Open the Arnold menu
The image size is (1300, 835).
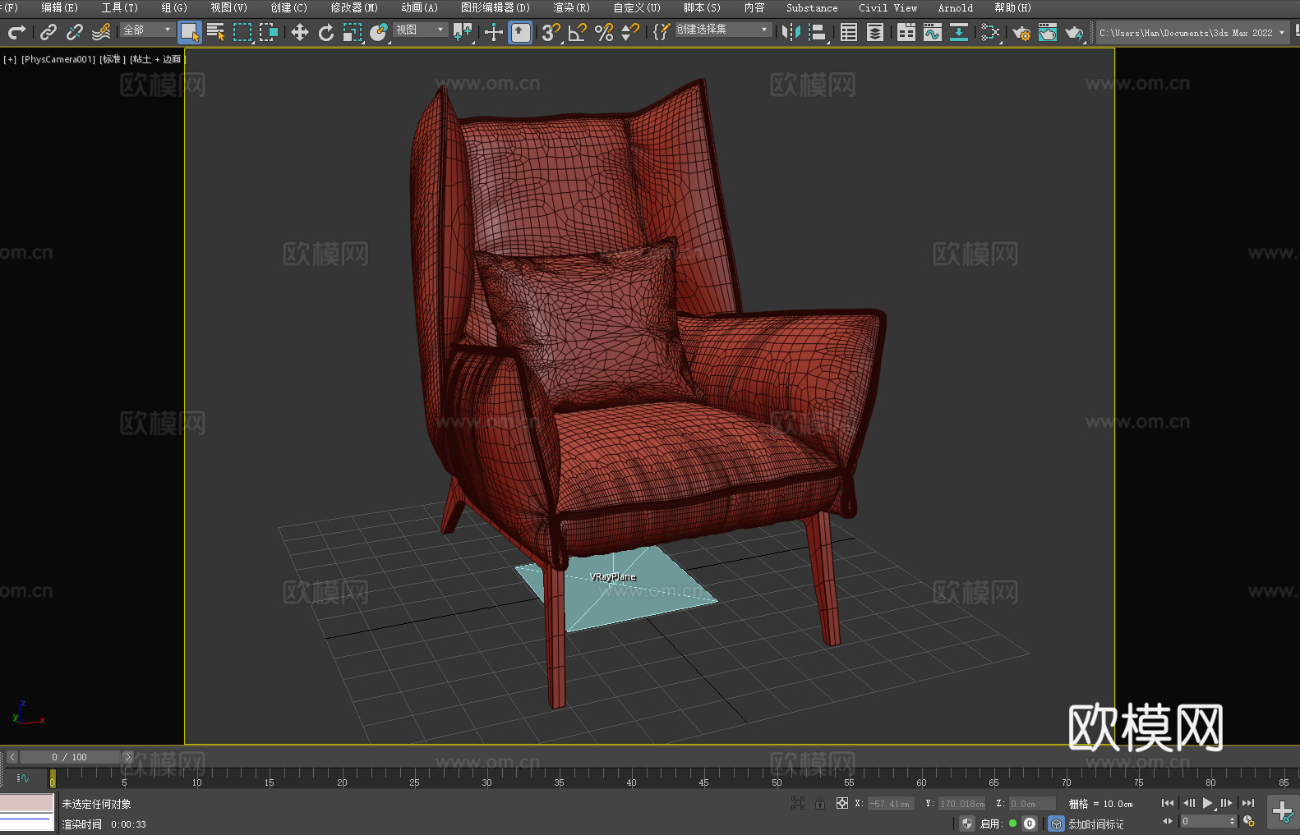(x=956, y=7)
